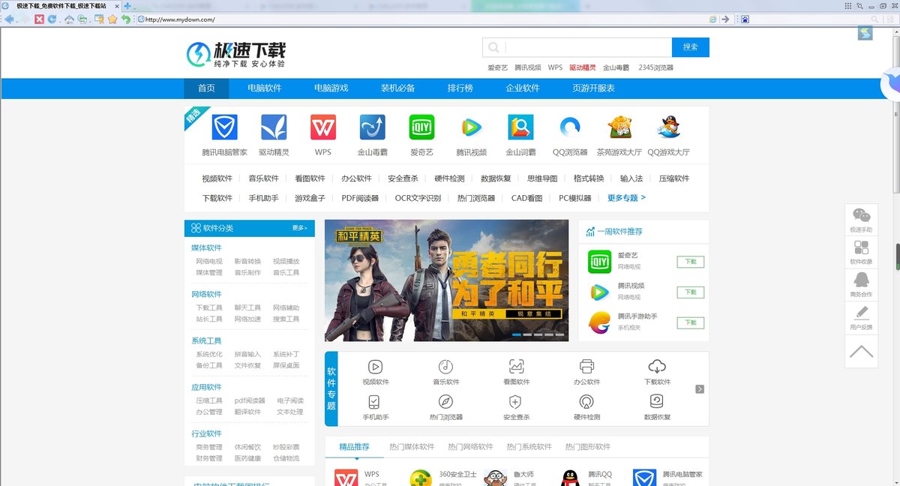Click 下载 button for 腾讯视频
Screen dimensions: 900x486
pyautogui.click(x=691, y=292)
